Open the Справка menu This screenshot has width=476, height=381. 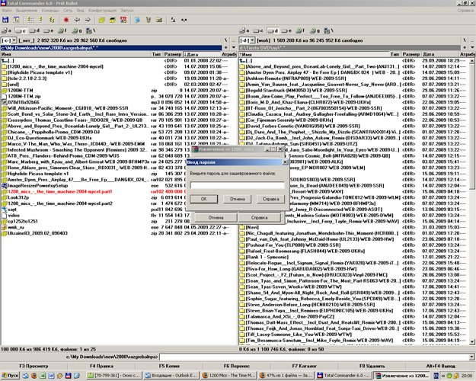tap(465, 11)
